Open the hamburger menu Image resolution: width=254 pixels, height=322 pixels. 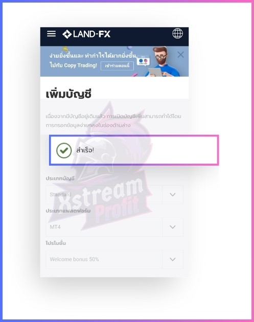tap(51, 34)
